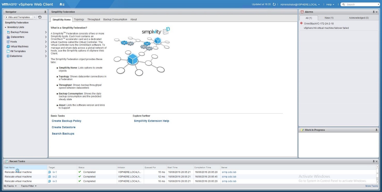This screenshot has height=192, width=382.
Task: Click the Create Datastore link
Action: [x=63, y=127]
